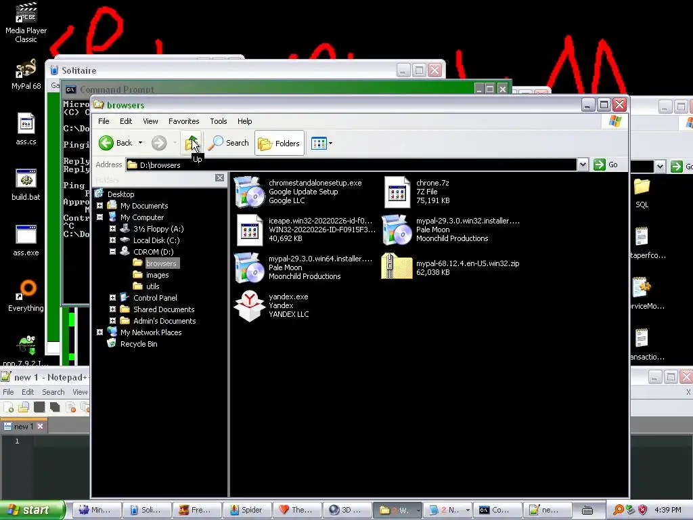Viewport: 693px width, 520px height.
Task: Select the browsers folder in tree
Action: pyautogui.click(x=161, y=263)
